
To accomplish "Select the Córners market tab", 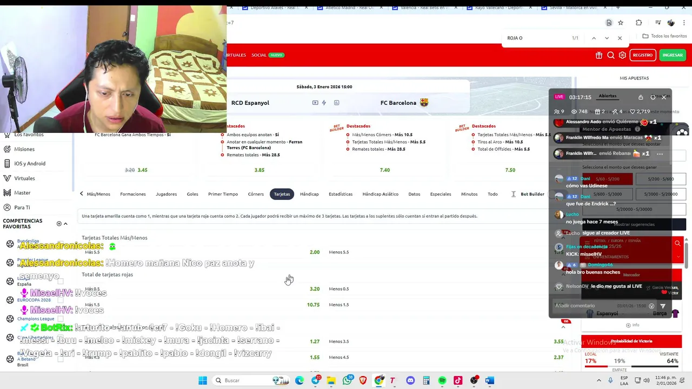I will click(256, 194).
